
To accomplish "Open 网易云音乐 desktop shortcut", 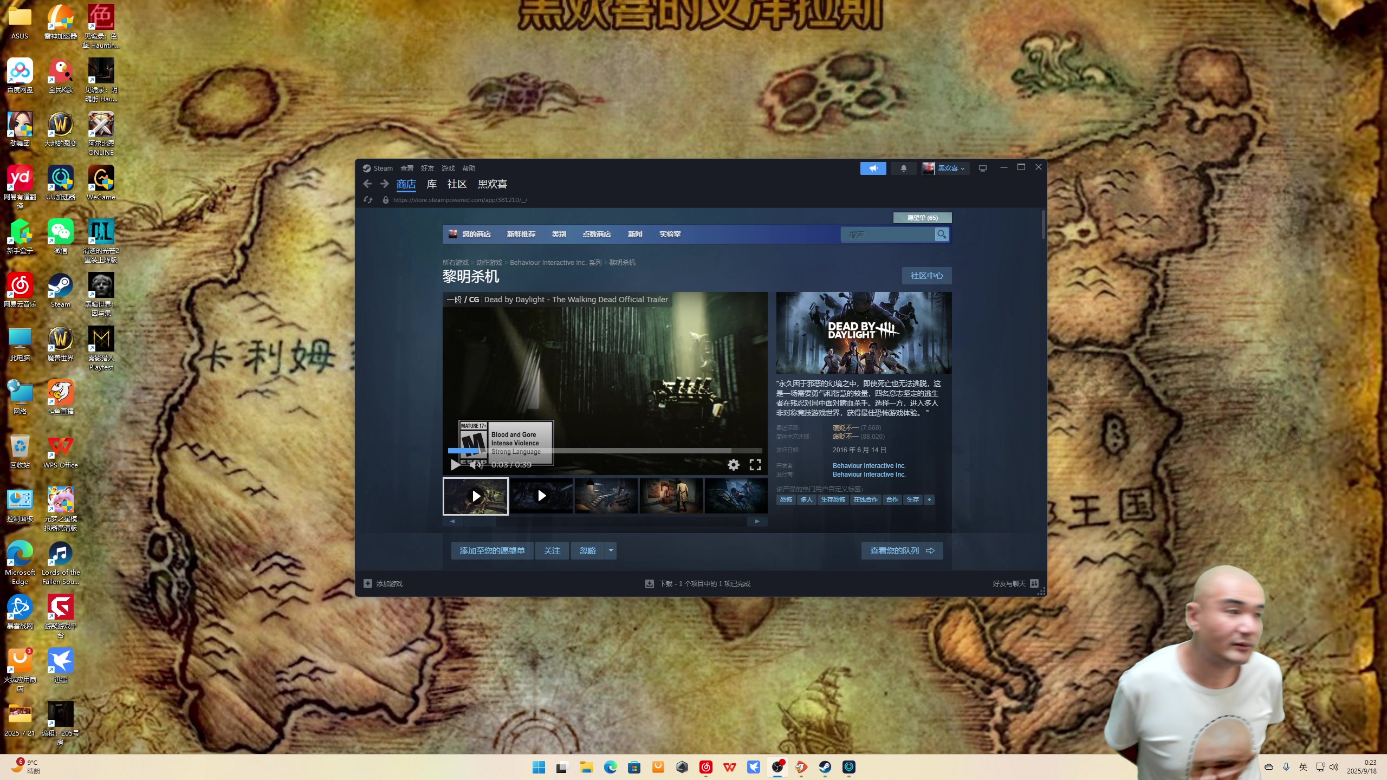I will click(20, 290).
